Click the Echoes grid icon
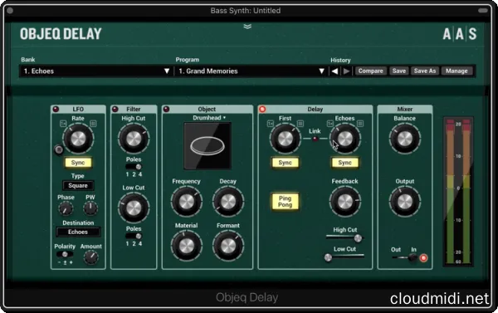 click(x=360, y=124)
